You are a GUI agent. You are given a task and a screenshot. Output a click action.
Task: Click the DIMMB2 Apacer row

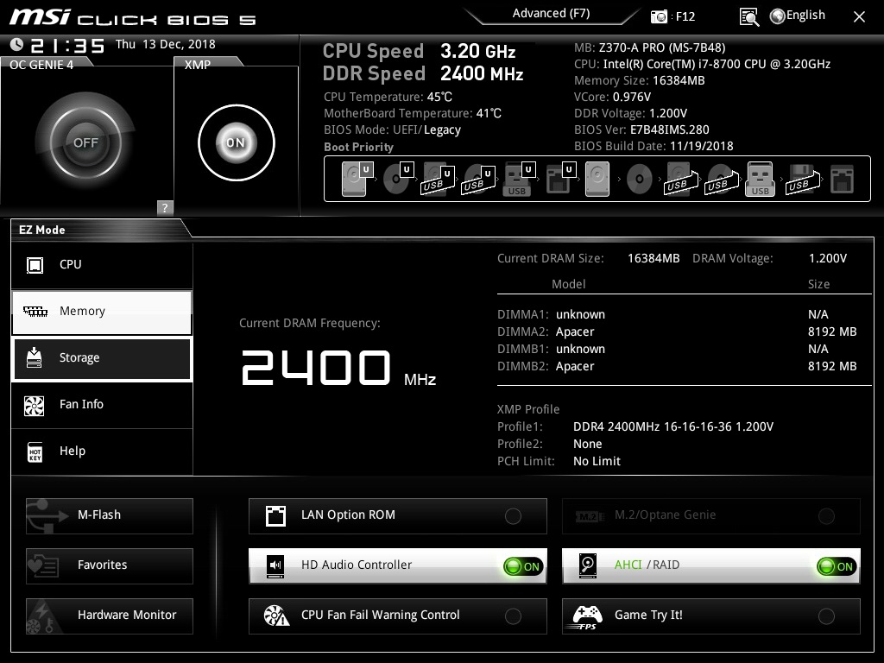pos(677,366)
